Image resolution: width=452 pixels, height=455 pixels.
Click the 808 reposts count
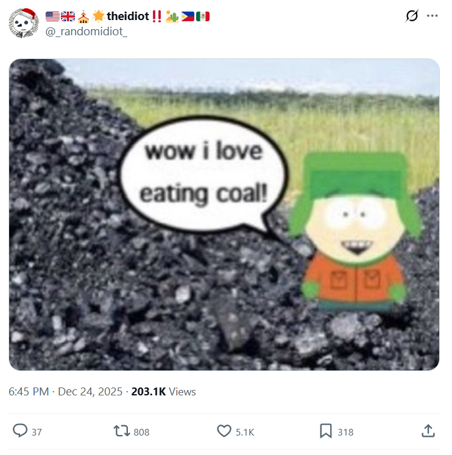click(x=141, y=432)
